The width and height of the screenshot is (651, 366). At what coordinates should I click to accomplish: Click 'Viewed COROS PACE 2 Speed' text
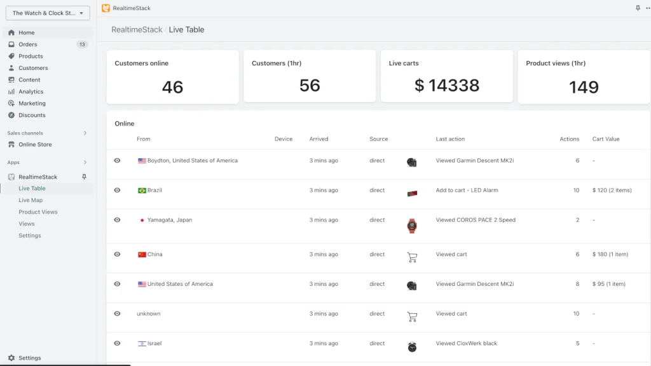point(476,220)
